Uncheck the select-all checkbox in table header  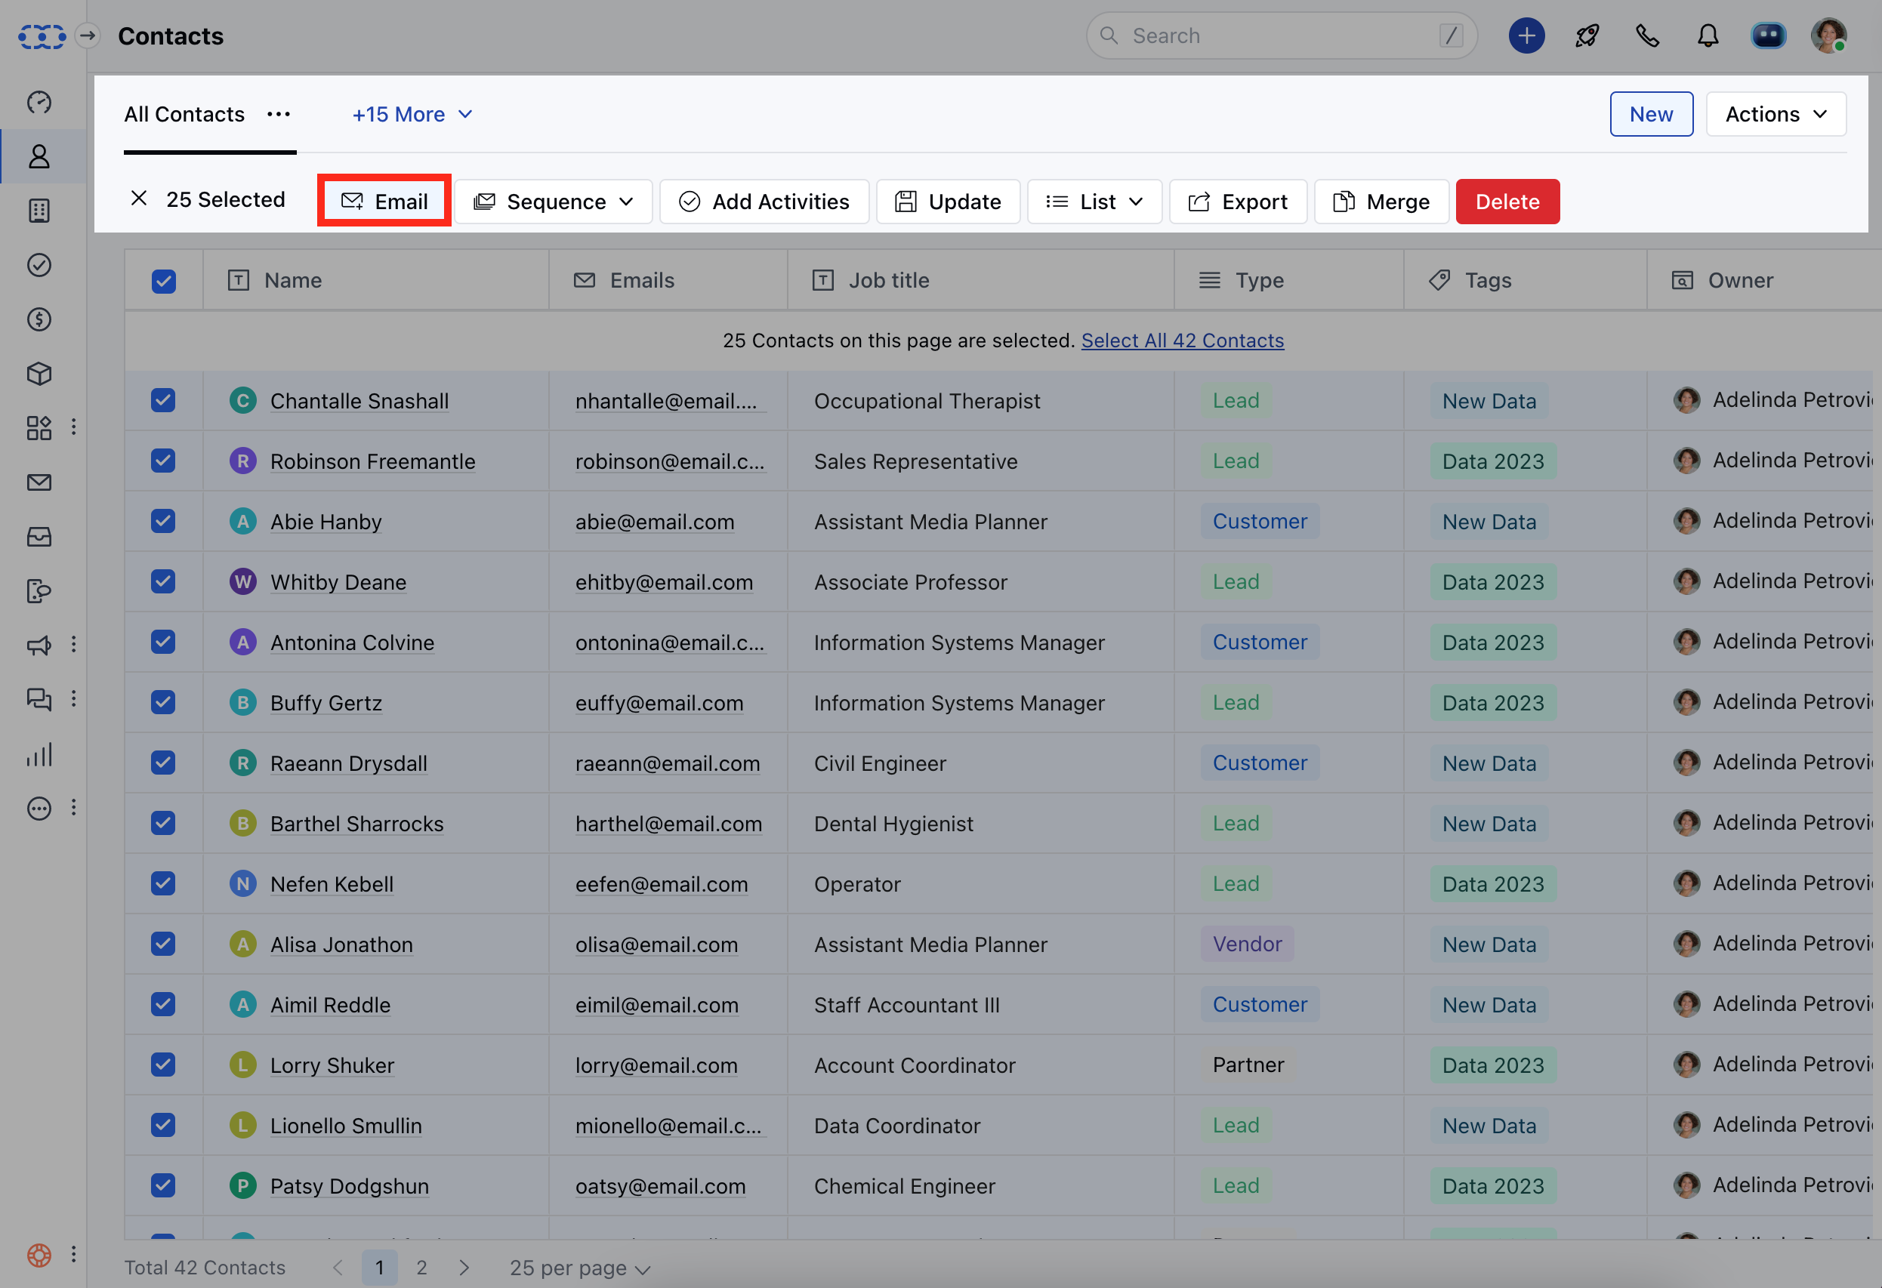[x=164, y=280]
